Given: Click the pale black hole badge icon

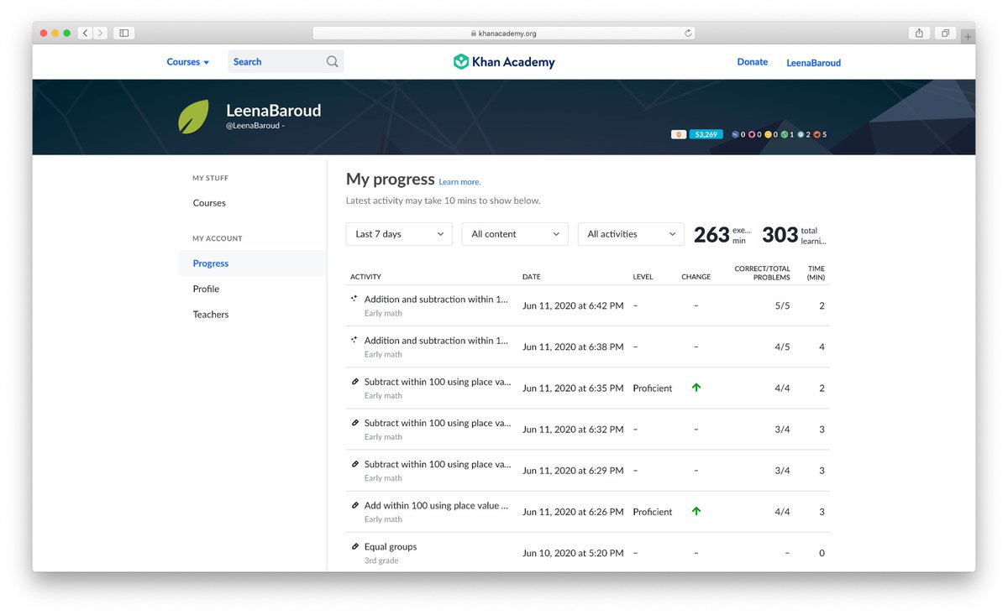Looking at the screenshot, I should point(801,134).
